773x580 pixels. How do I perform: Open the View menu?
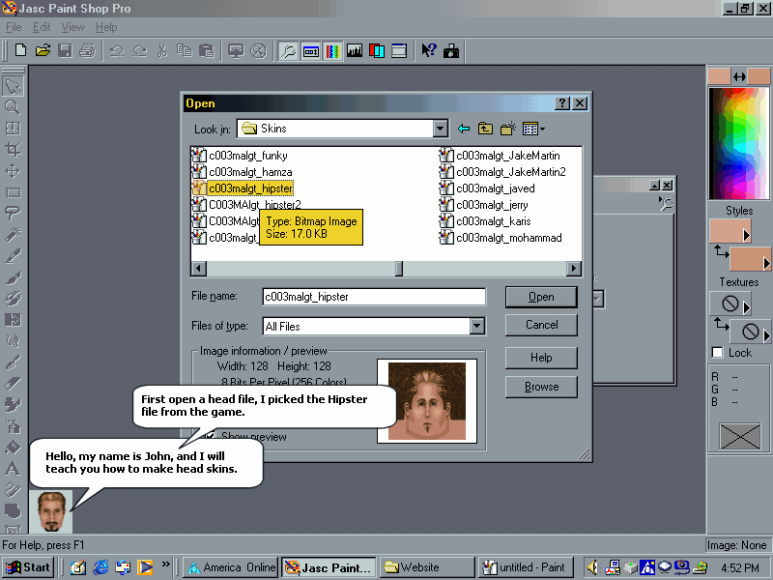(x=72, y=27)
